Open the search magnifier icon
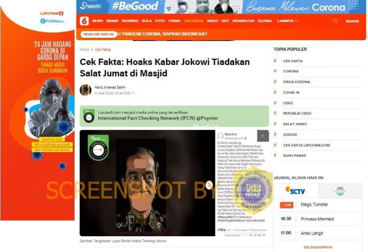 pos(335,21)
